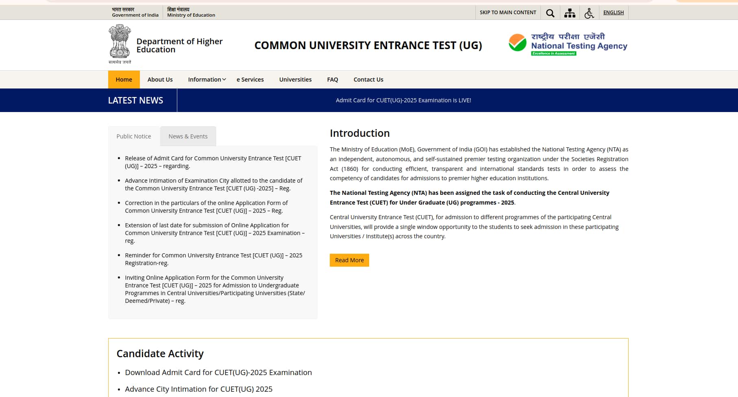Open Reminder for CUET Registration notice
Image resolution: width=738 pixels, height=397 pixels.
coord(213,259)
